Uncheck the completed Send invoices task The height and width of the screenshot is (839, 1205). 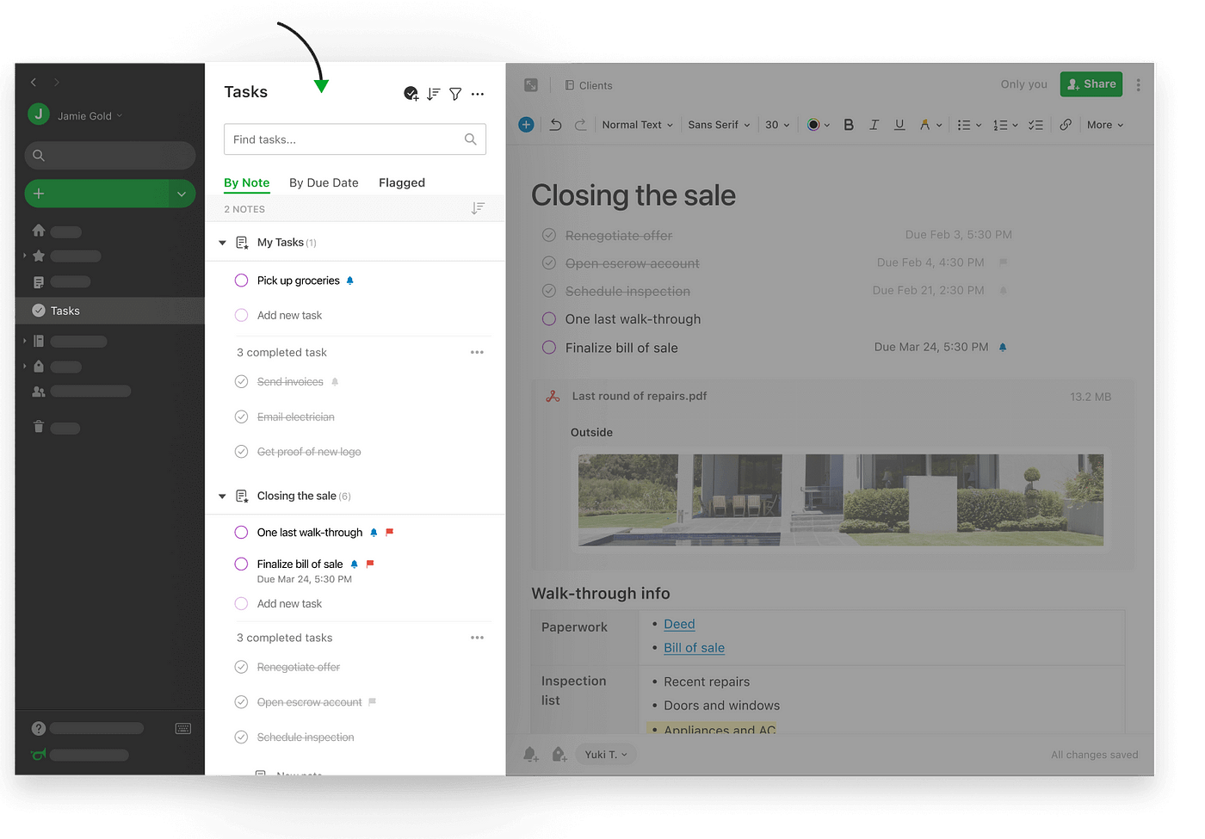(x=242, y=382)
